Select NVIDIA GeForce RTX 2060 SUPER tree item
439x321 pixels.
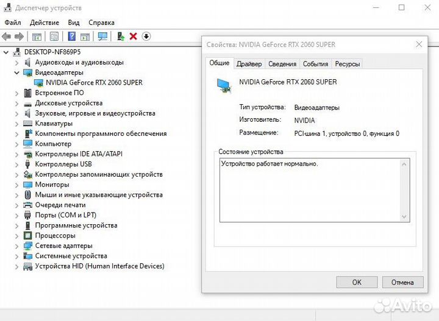[x=95, y=83]
